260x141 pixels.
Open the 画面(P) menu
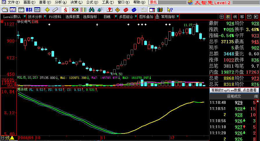pyautogui.click(x=29, y=2)
